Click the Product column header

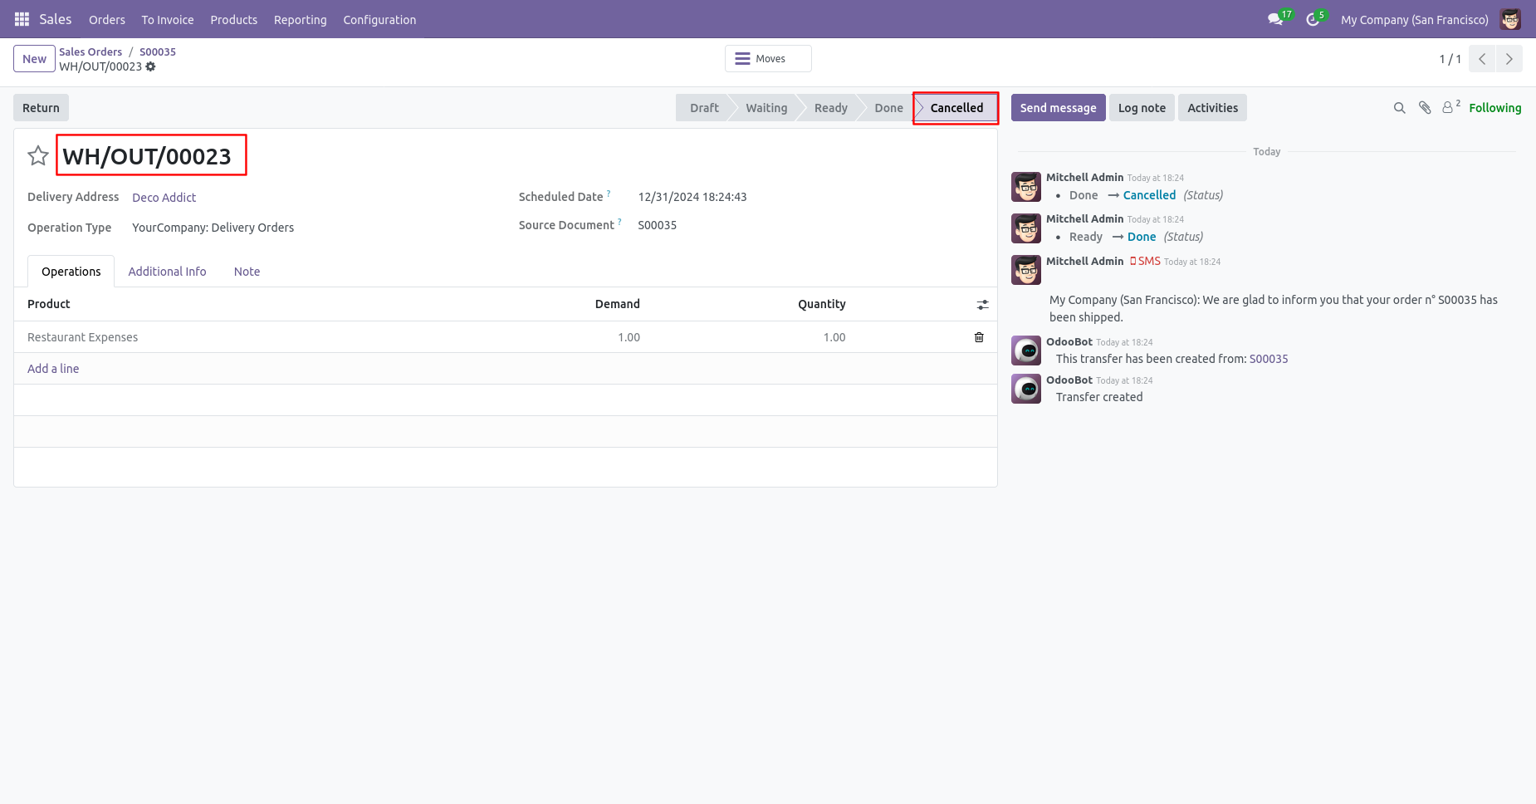click(49, 304)
